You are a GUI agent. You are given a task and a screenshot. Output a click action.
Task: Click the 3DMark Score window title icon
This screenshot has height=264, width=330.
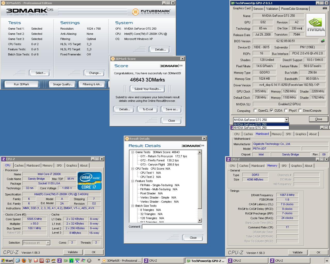pos(113,59)
